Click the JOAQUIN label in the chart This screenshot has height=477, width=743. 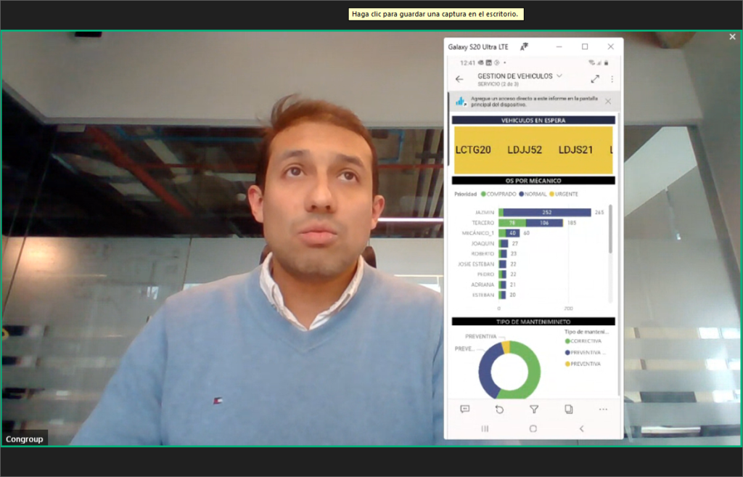pyautogui.click(x=483, y=243)
